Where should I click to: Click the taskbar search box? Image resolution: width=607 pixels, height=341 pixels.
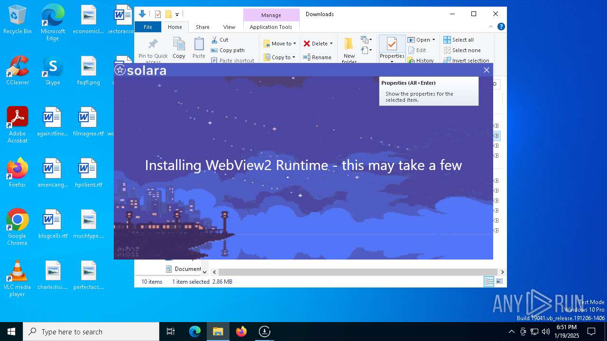(x=91, y=332)
